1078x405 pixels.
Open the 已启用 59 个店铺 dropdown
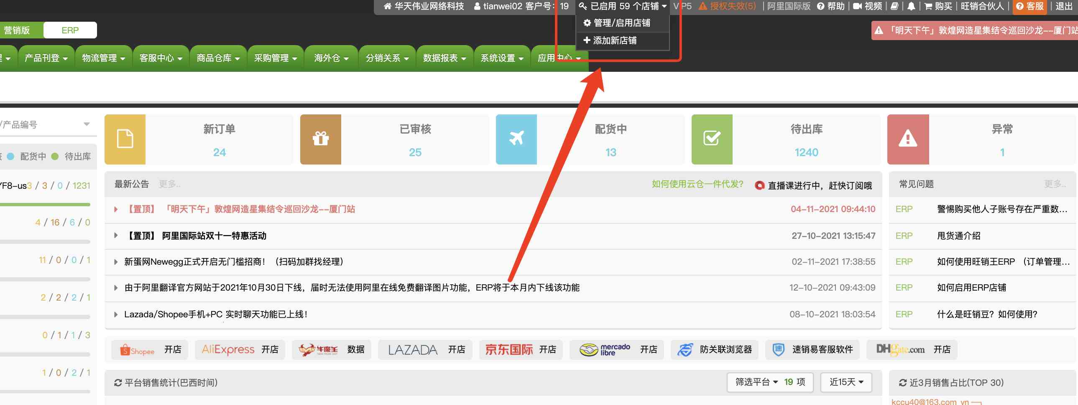click(623, 6)
